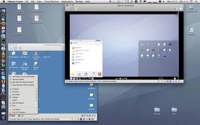Image resolution: width=200 pixels, height=125 pixels.
Task: Select putty.exe on the WinXP desktop
Action: click(x=47, y=55)
